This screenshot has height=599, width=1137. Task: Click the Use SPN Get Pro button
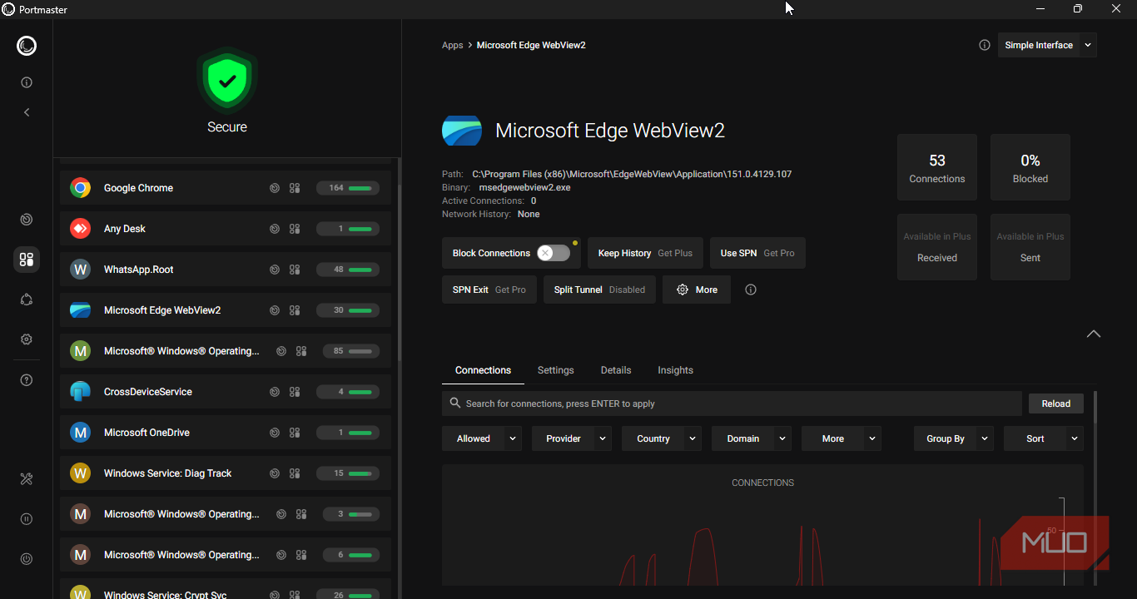(757, 253)
